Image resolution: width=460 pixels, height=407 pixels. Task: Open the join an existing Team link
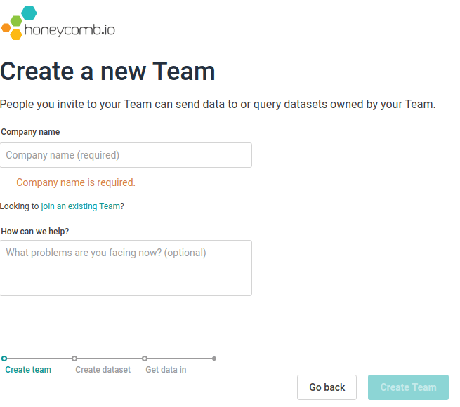(81, 206)
